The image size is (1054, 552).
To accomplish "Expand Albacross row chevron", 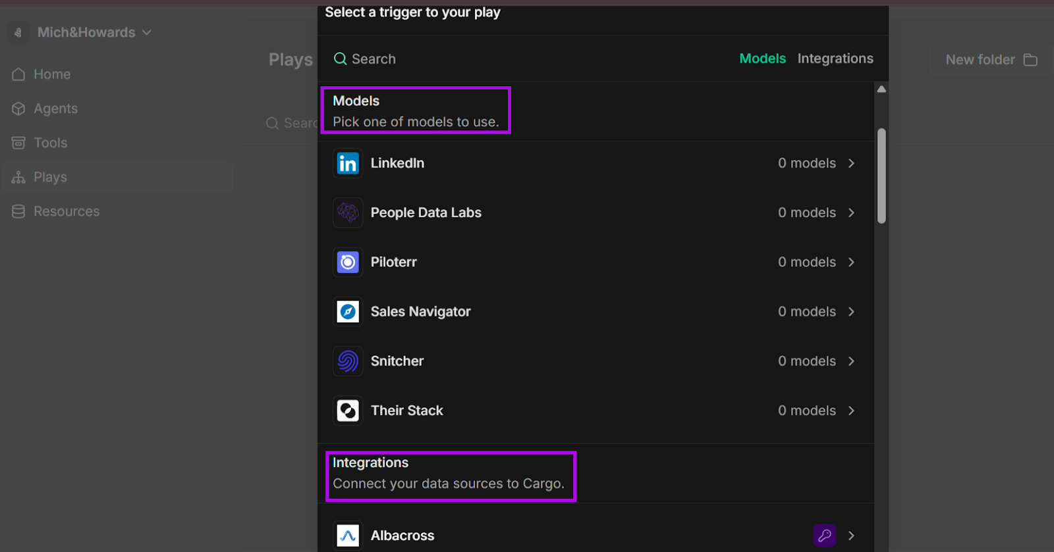I will pos(851,536).
